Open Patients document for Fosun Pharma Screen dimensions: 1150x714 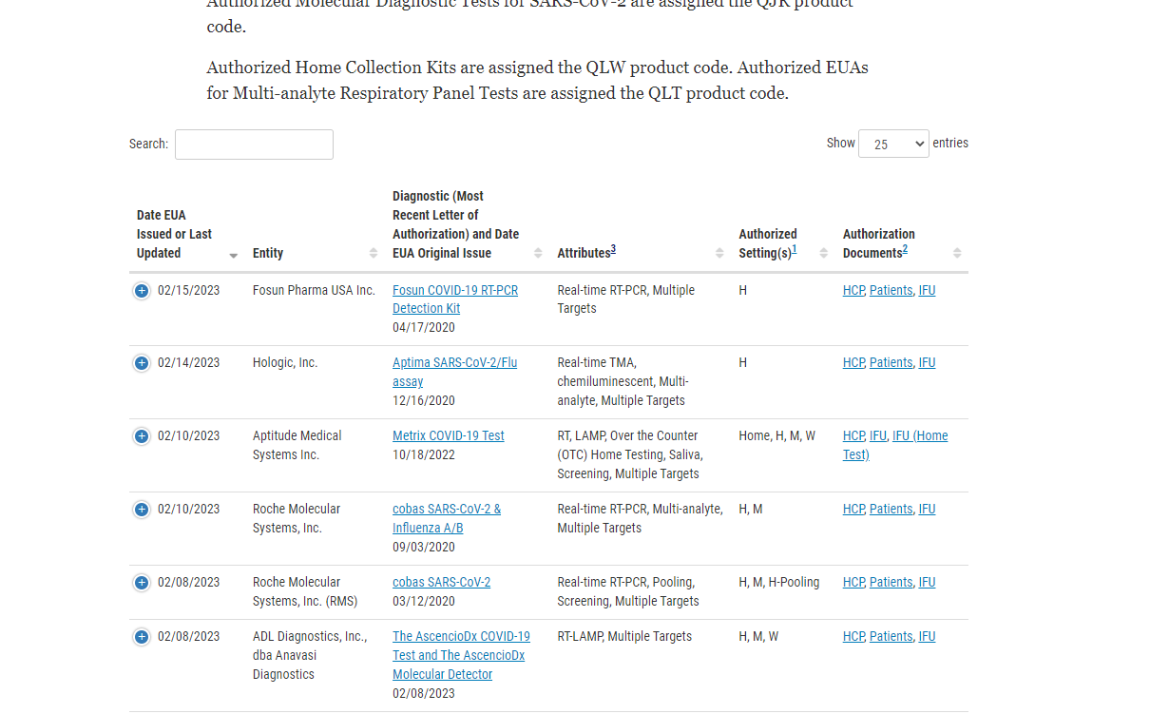pos(891,290)
